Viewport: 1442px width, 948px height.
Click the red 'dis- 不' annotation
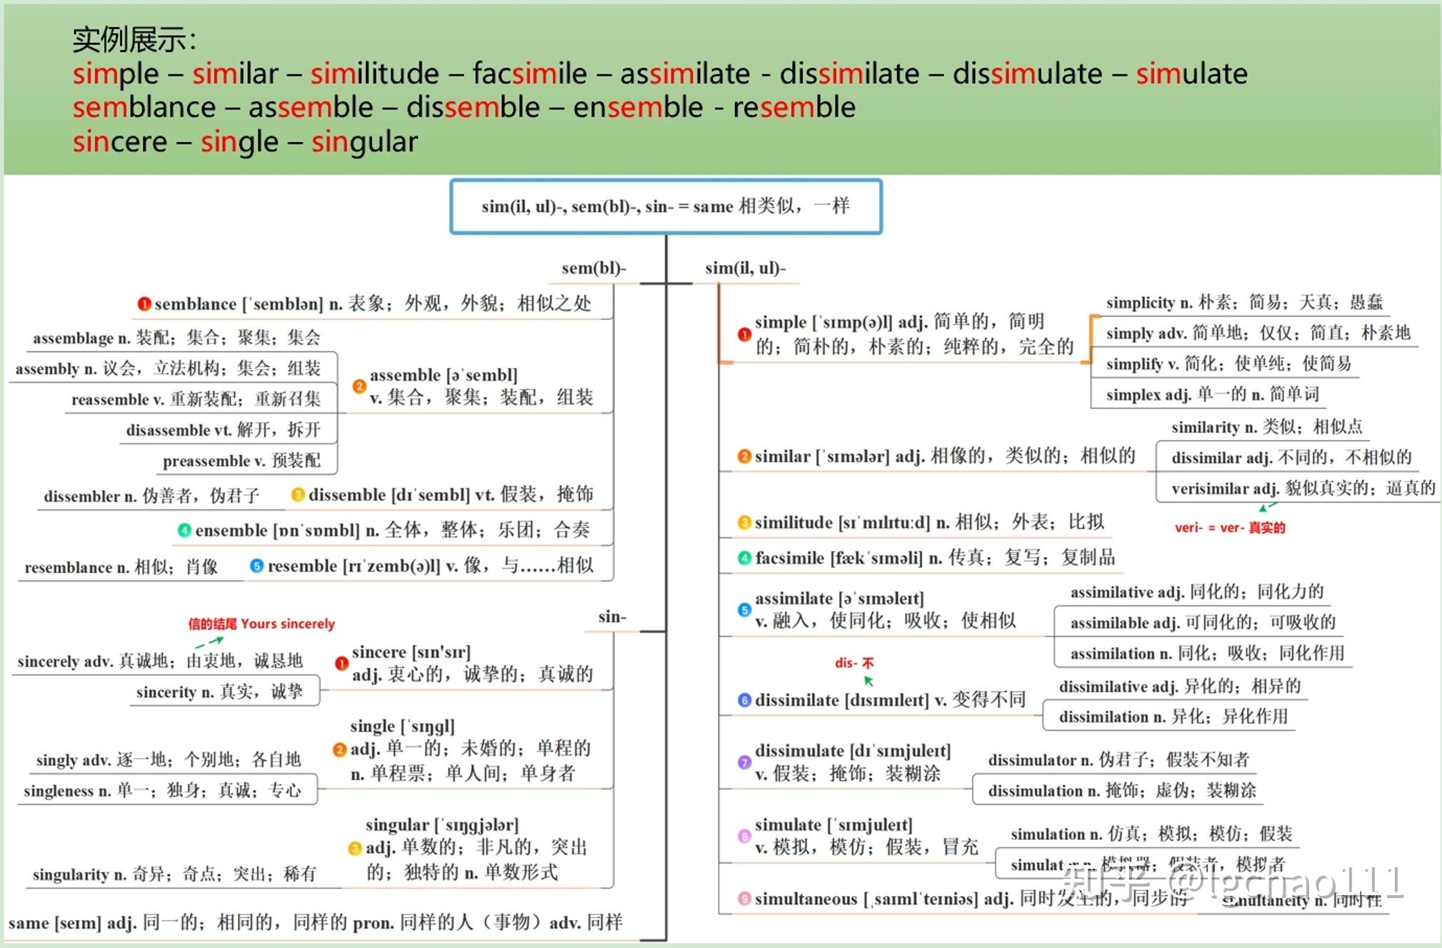tap(854, 663)
